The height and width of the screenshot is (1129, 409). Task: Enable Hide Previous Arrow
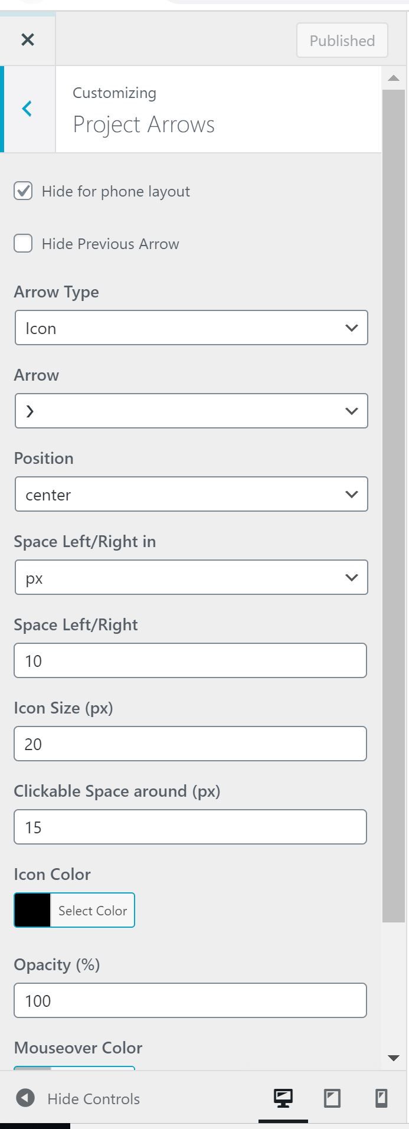tap(23, 243)
